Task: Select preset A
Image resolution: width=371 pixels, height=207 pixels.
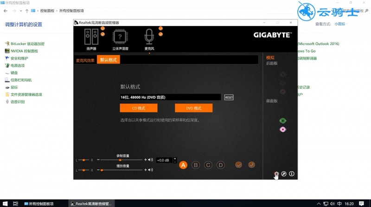Action: [x=183, y=165]
